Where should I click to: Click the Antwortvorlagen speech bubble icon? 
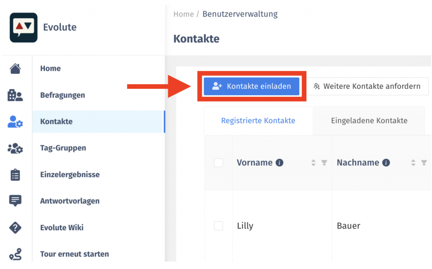point(15,201)
